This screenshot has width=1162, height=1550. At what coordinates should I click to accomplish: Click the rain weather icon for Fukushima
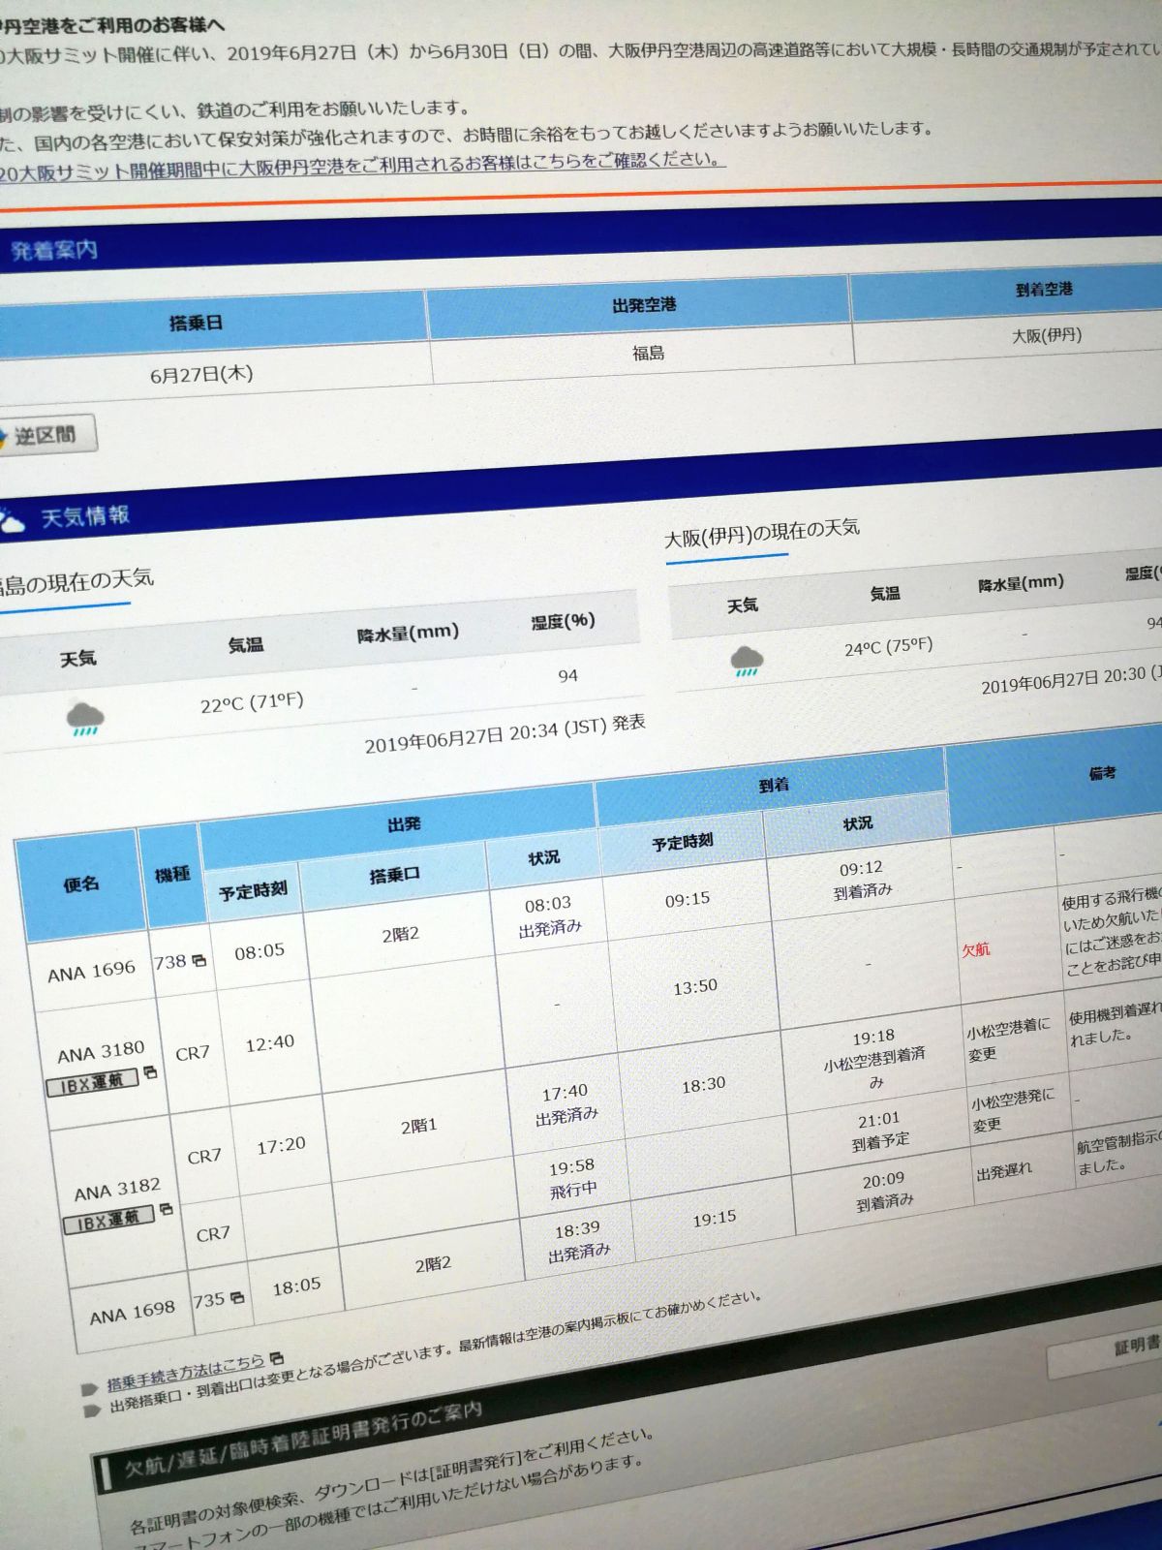pyautogui.click(x=85, y=719)
